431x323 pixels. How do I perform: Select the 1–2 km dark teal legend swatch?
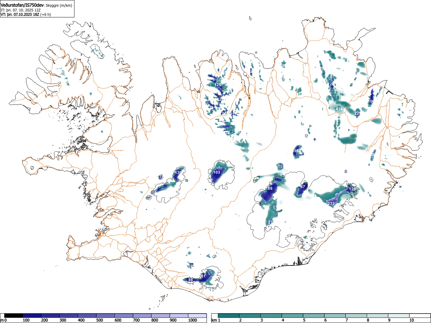[229, 316]
